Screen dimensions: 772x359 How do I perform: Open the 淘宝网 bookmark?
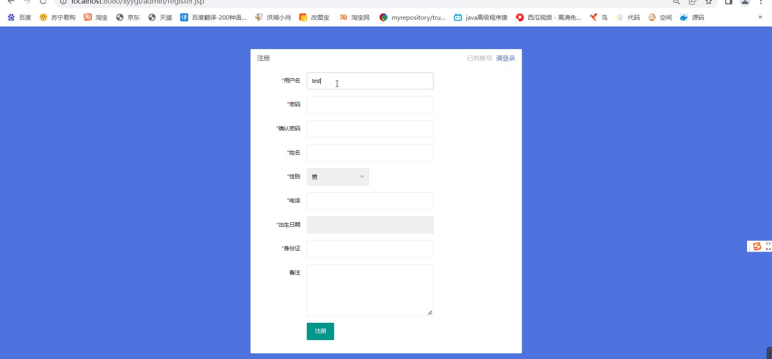point(355,17)
